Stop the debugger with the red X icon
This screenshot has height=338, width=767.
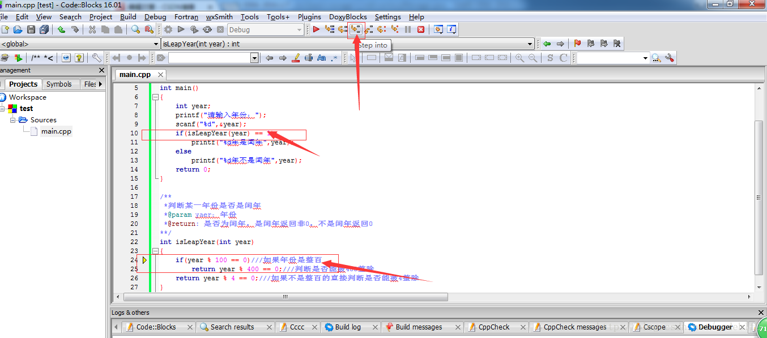pyautogui.click(x=421, y=29)
